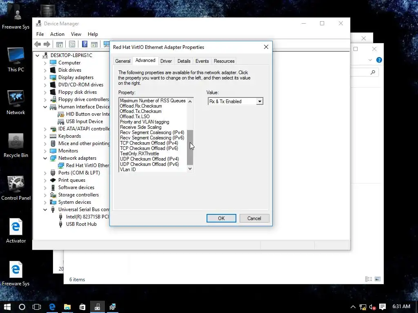Select the TCP Checksum Offload (IPv4) property
The image size is (418, 313).
[149, 143]
